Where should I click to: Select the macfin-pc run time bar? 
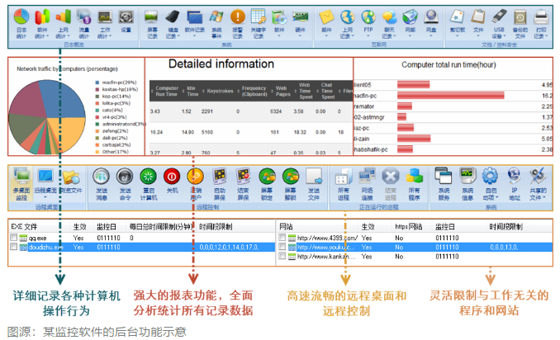click(450, 96)
